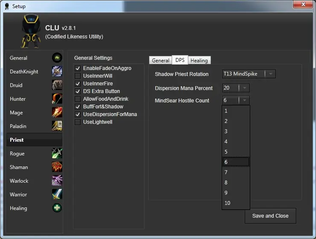316x239 pixels.
Task: Choose 8 from the MindSear count list
Action: tap(236, 182)
